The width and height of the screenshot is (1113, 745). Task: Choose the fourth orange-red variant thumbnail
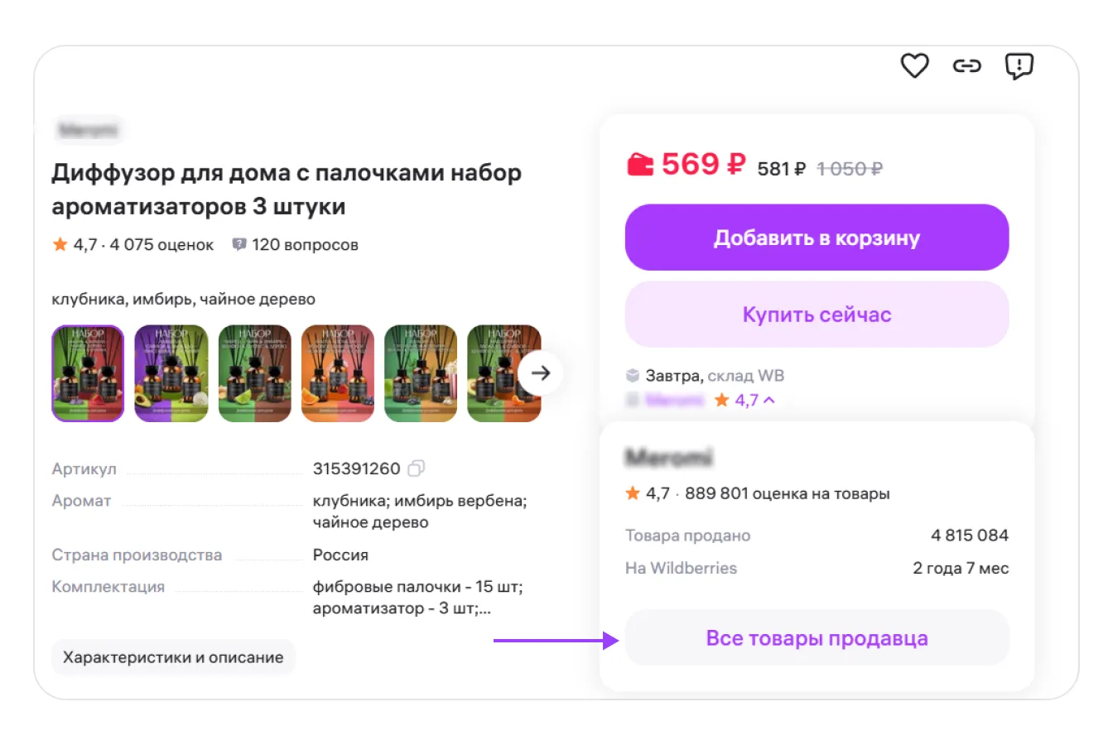point(337,373)
